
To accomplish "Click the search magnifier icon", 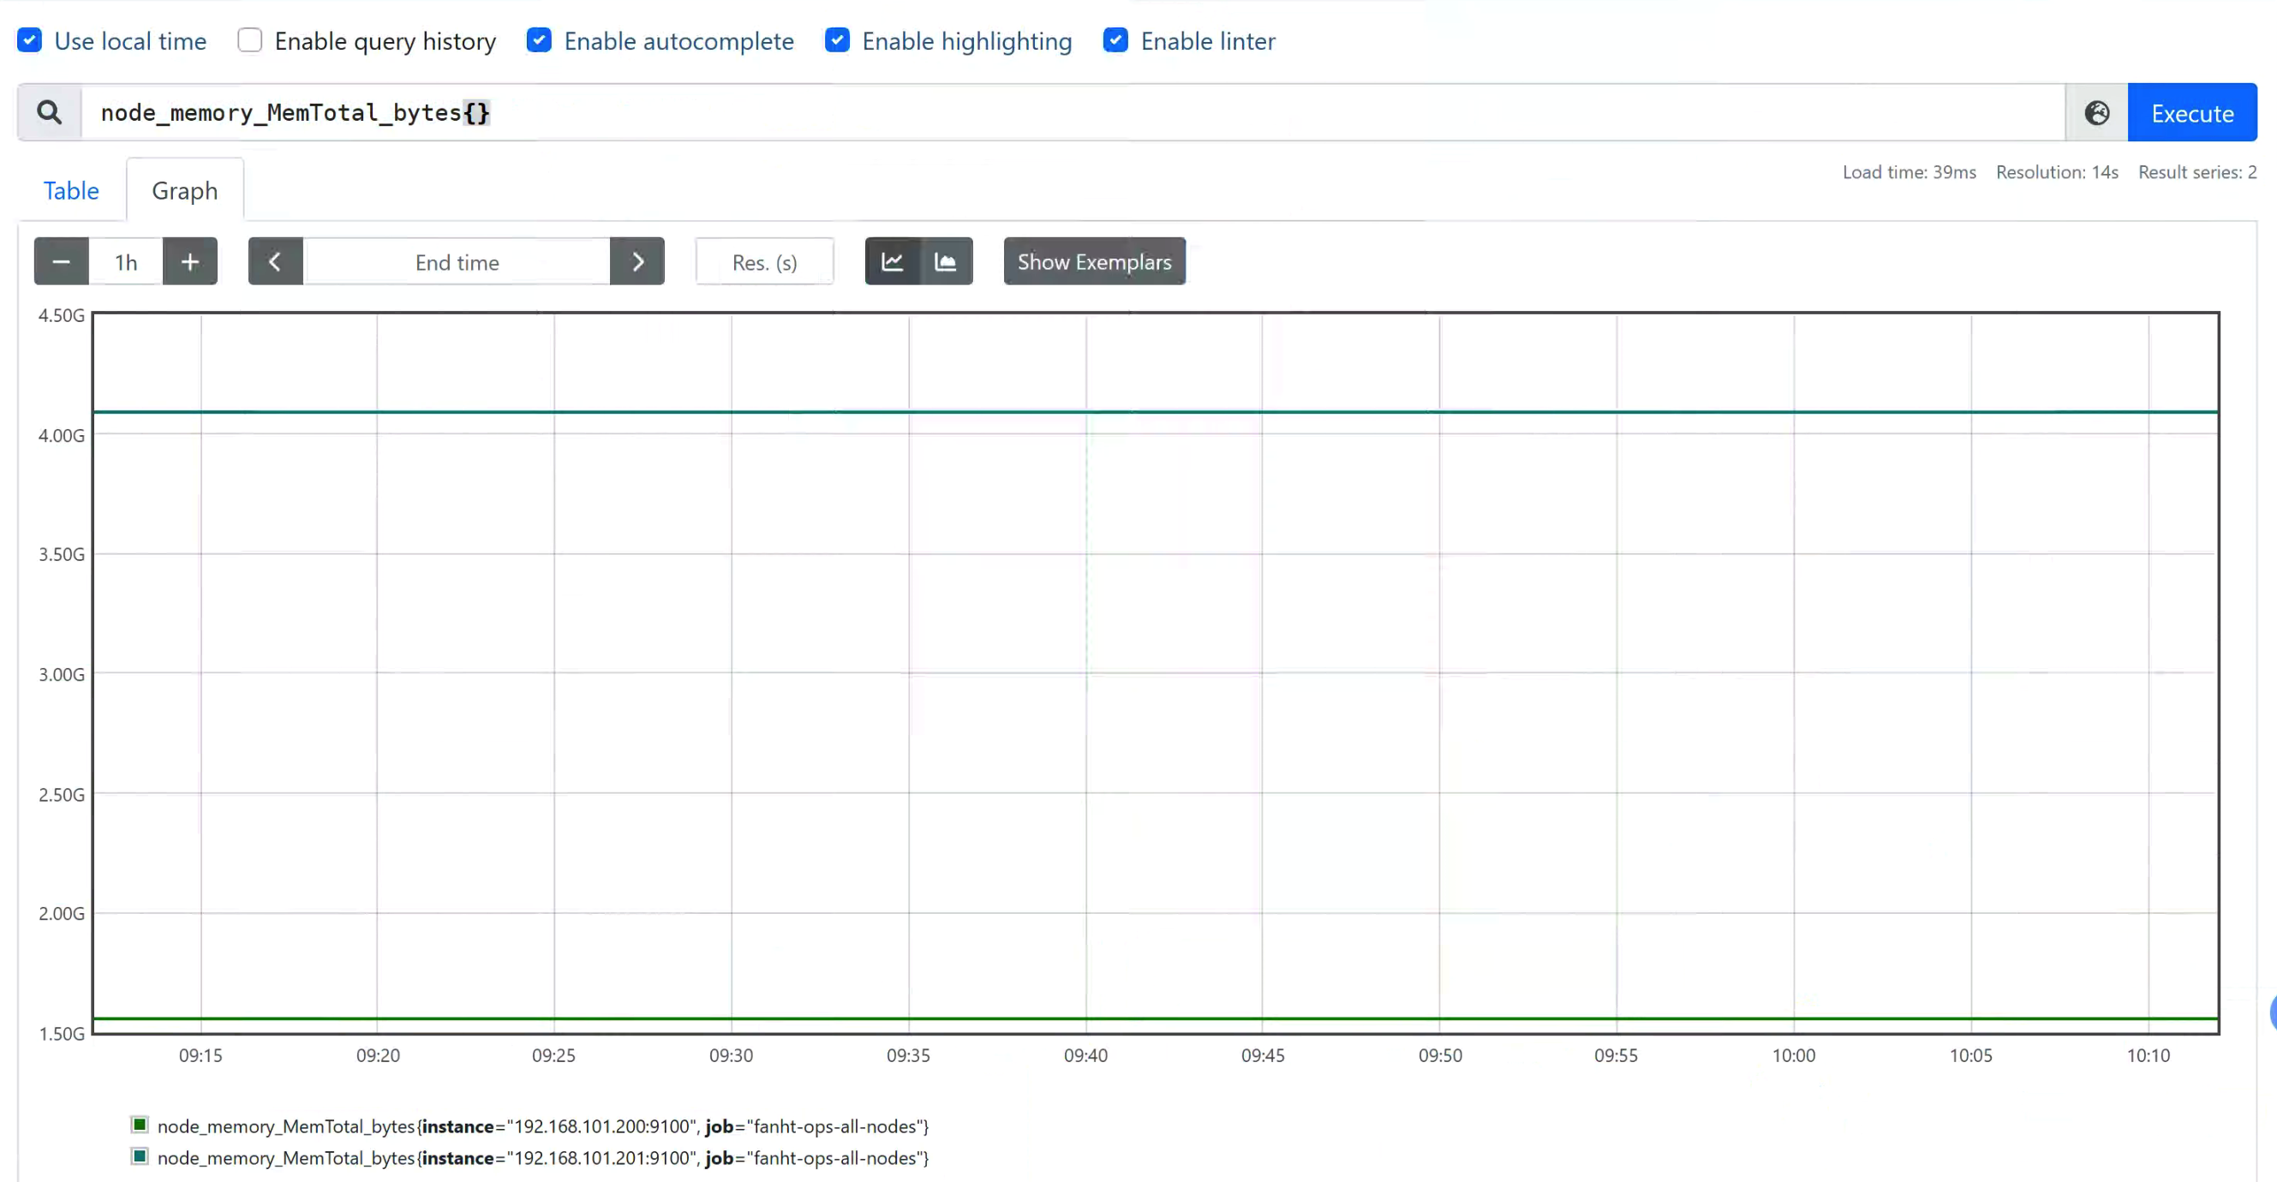I will point(50,112).
